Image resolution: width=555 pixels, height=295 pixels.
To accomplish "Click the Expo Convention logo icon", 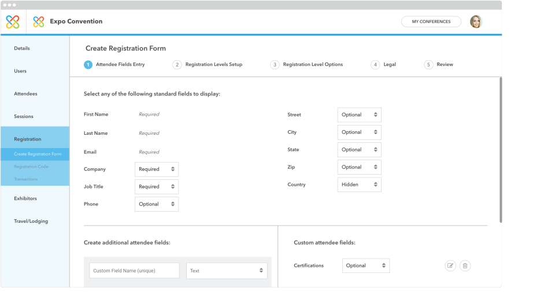I will (39, 22).
